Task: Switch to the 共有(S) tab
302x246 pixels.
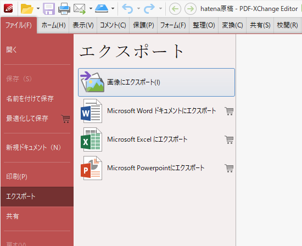Action: pos(260,25)
